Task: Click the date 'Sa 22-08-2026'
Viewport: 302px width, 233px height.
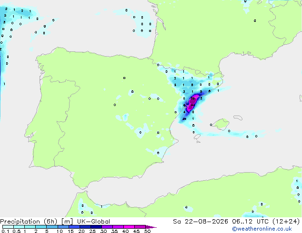Action: (201, 222)
